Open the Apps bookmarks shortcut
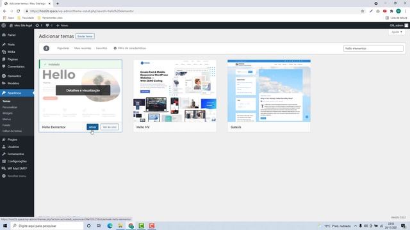Image resolution: width=410 pixels, height=230 pixels. pos(8,18)
